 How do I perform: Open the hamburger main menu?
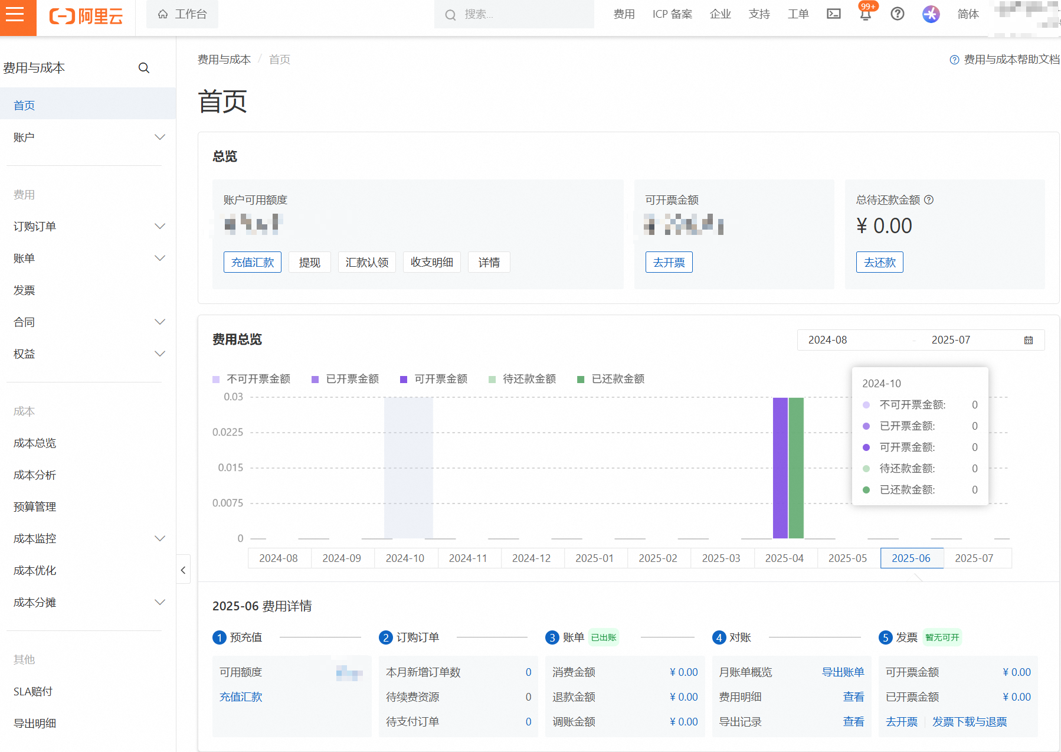tap(15, 15)
